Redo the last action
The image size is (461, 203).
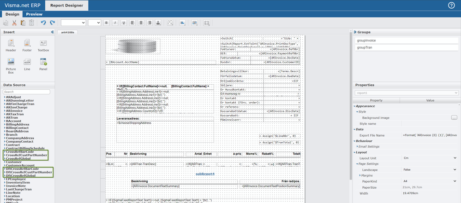pos(52,23)
